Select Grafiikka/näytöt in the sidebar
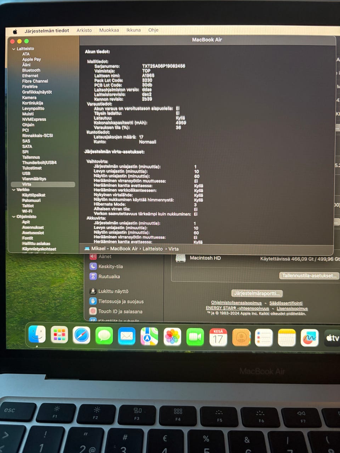The image size is (340, 453). 37,92
